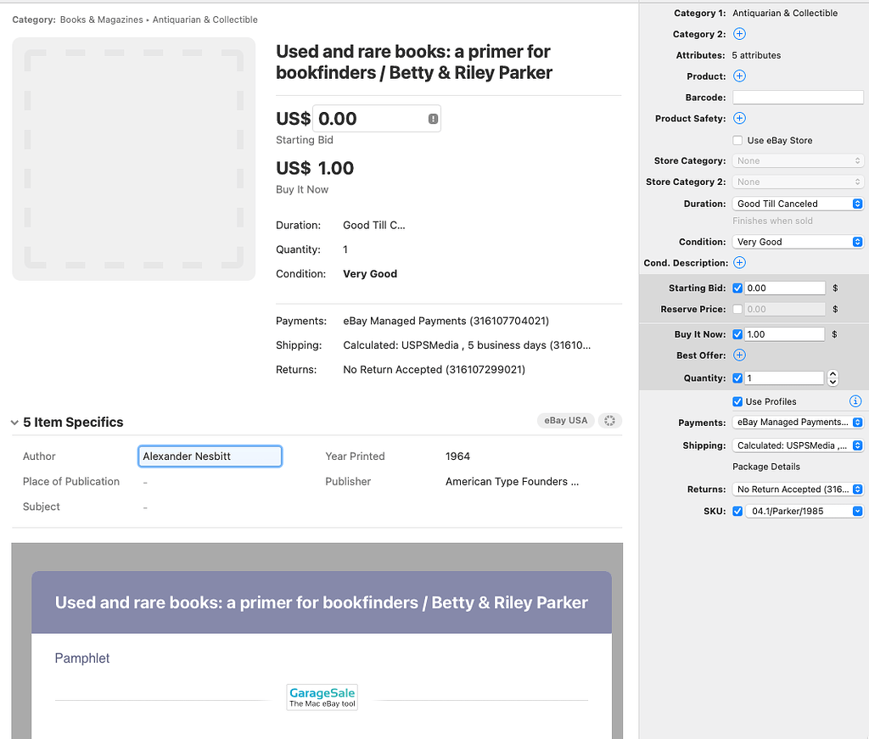869x739 pixels.
Task: Collapse the 5 Item Specifics section
Action: pos(15,422)
